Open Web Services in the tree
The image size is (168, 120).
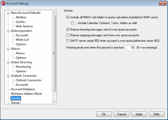[x=24, y=26]
